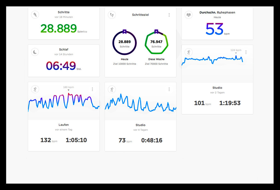The image size is (280, 190).
Task: Click activity icon on Studio card from 2 days ago
Action: point(188,52)
